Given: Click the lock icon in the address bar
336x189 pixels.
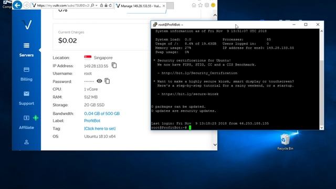Looking at the screenshot, I should point(106,5).
